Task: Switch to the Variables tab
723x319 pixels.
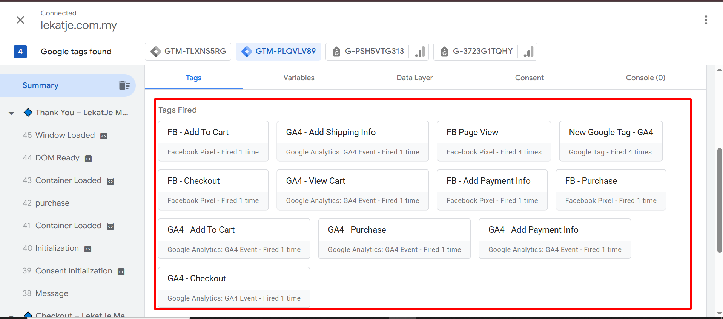Action: 299,78
